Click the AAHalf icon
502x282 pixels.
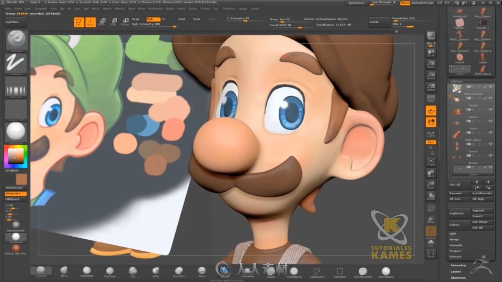pos(431,87)
